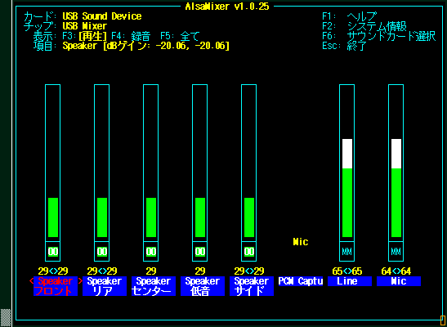Image resolution: width=447 pixels, height=327 pixels.
Task: Click the terminal scrollbar thumb at bottom left
Action: [6, 317]
